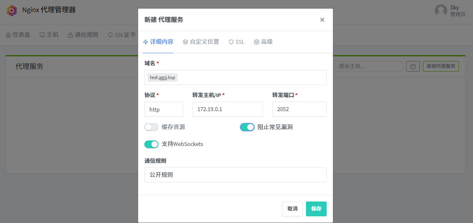473x223 pixels.
Task: Open the SSL证书 nav item
Action: (x=121, y=35)
